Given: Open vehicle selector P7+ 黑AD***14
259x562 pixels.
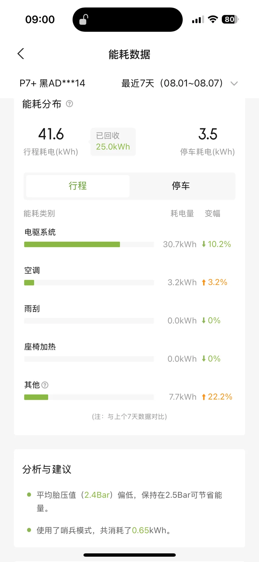Looking at the screenshot, I should point(52,83).
